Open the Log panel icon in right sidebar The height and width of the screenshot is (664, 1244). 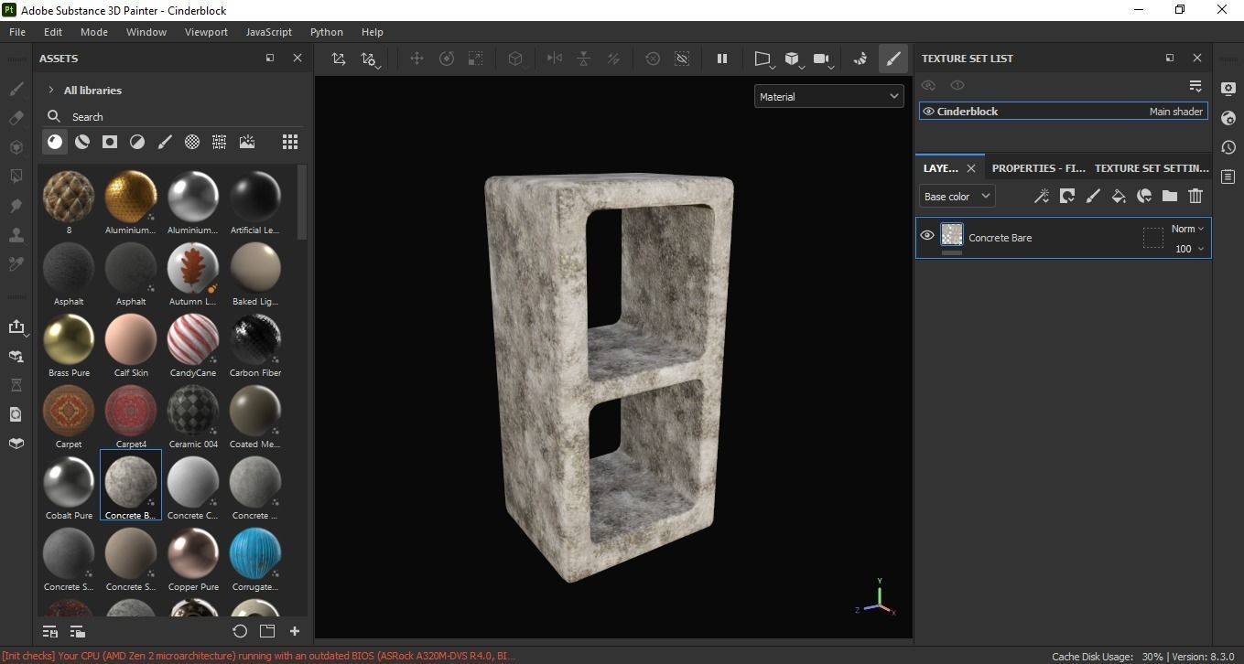[1228, 177]
